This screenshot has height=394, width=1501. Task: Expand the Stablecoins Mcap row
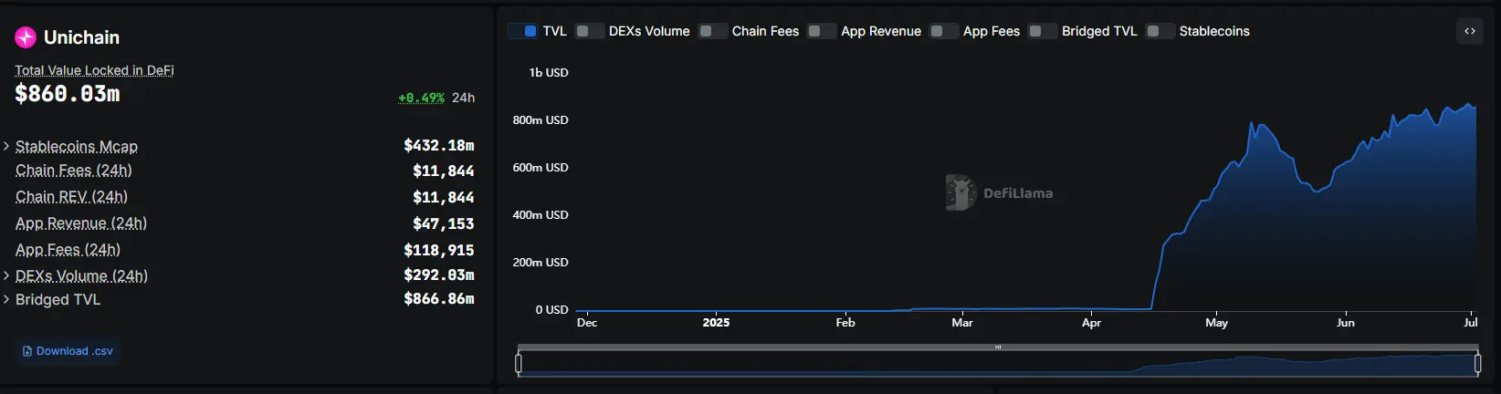[x=6, y=146]
